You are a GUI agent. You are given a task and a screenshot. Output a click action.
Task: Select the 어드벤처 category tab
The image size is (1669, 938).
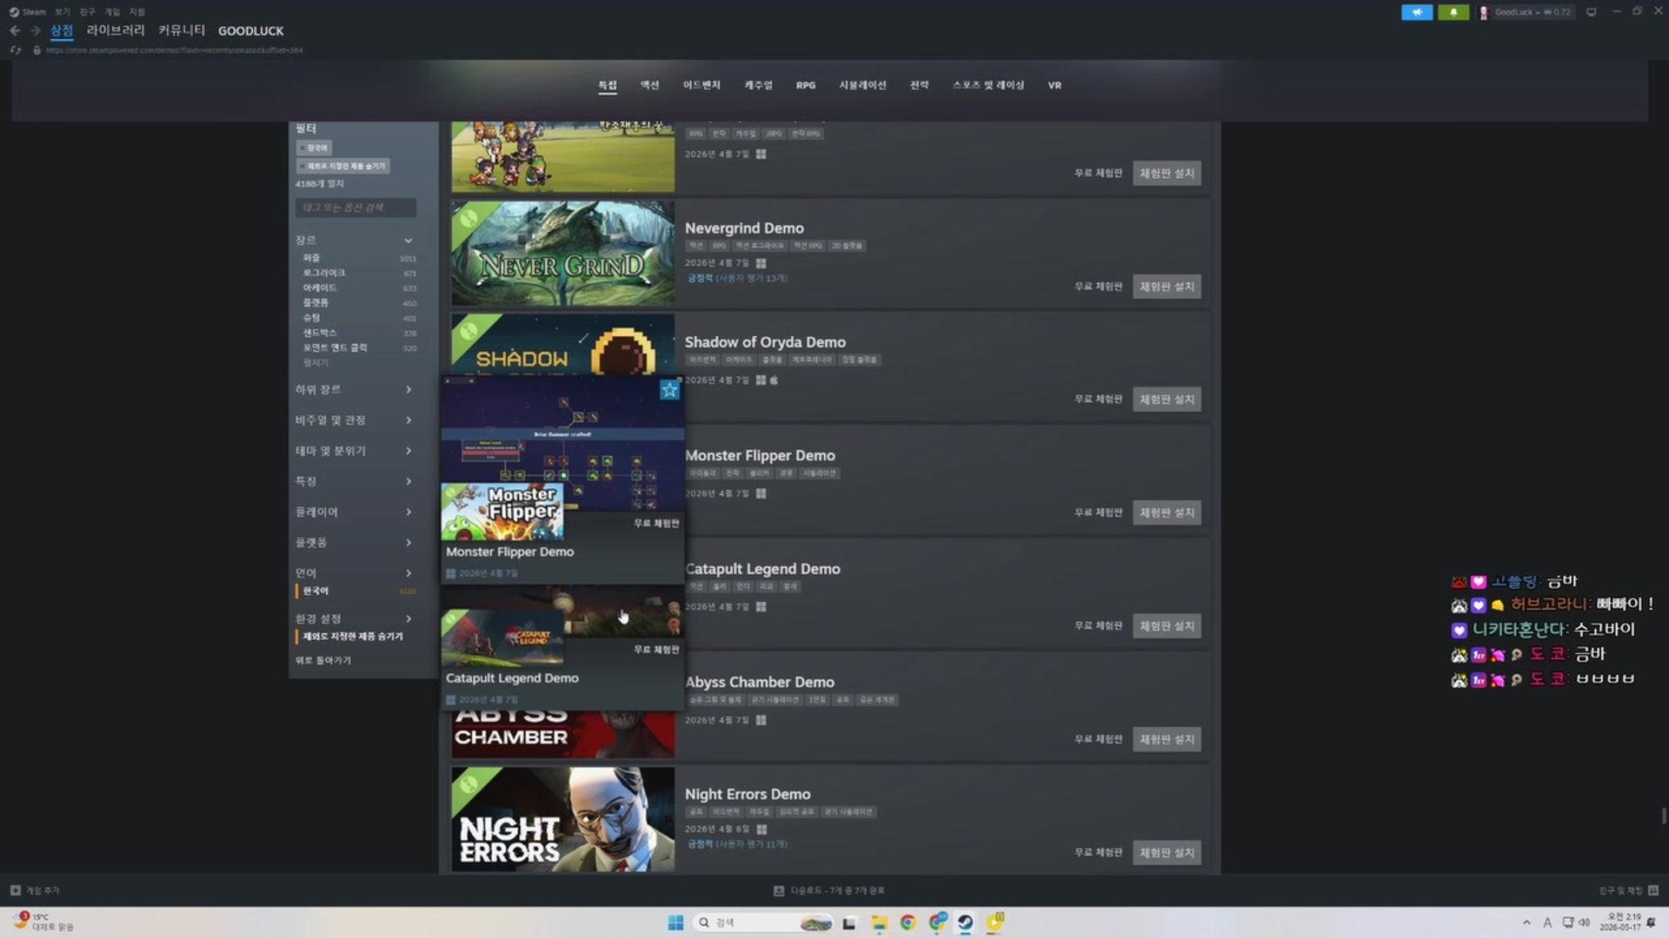tap(702, 85)
